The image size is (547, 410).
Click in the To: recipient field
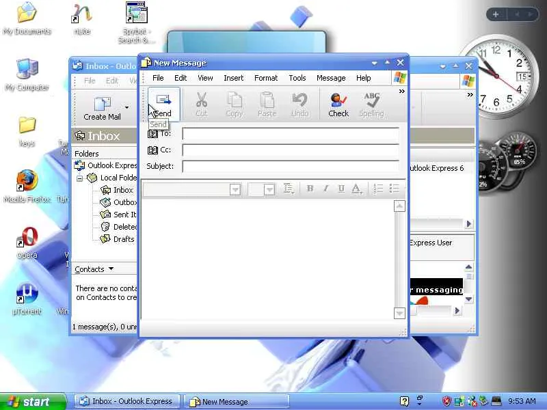pos(291,134)
